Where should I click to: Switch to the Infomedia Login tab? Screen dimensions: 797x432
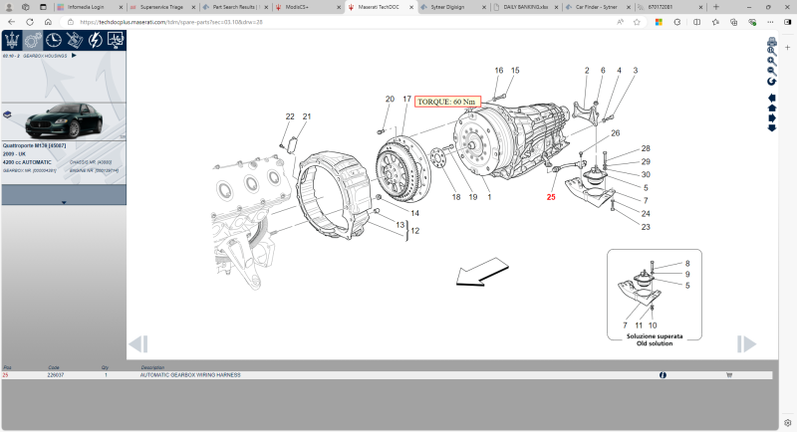coord(86,7)
